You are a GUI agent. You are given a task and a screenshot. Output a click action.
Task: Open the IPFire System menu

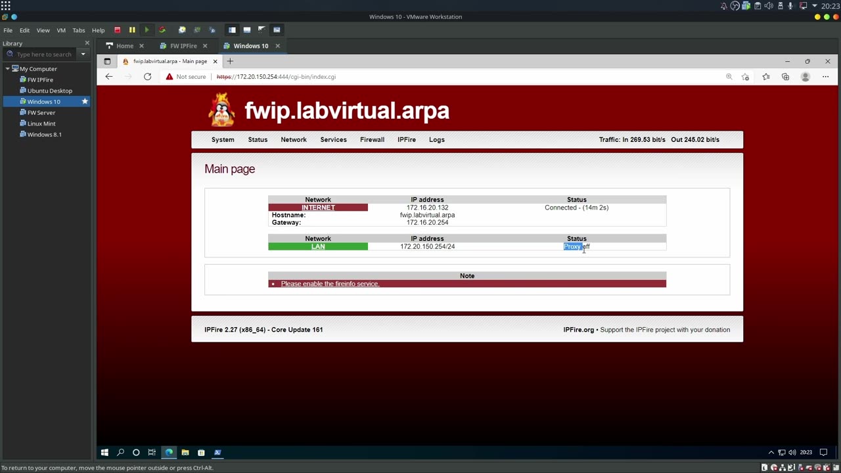(223, 139)
